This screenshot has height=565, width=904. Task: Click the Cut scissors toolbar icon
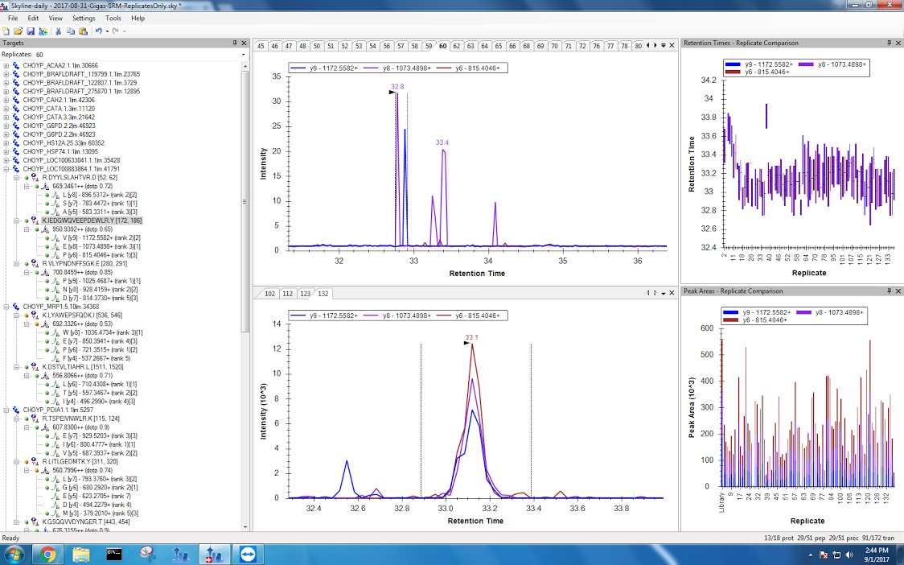point(59,31)
